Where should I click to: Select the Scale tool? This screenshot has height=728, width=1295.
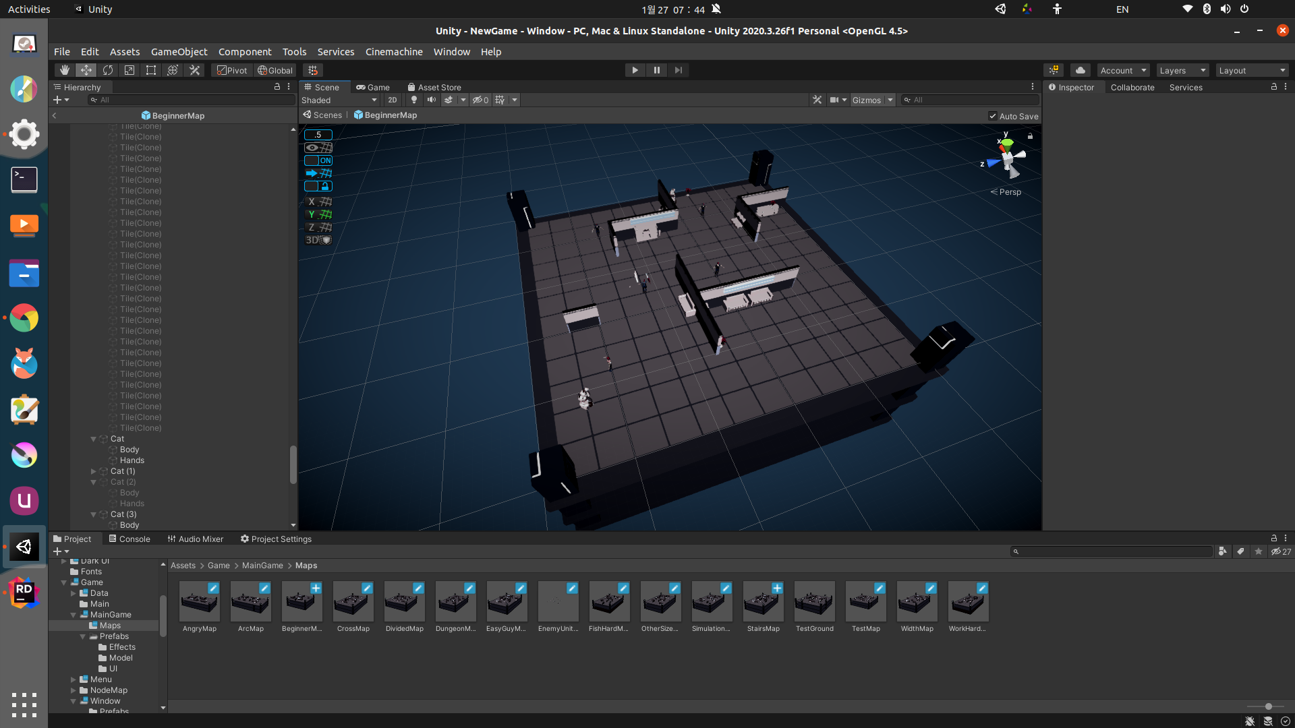point(129,70)
